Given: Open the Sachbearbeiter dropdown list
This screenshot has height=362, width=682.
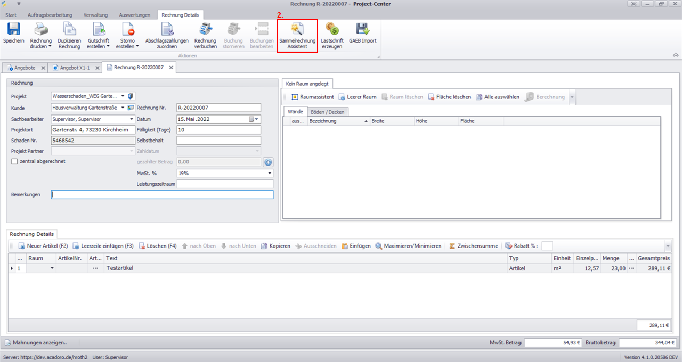Looking at the screenshot, I should click(x=132, y=119).
